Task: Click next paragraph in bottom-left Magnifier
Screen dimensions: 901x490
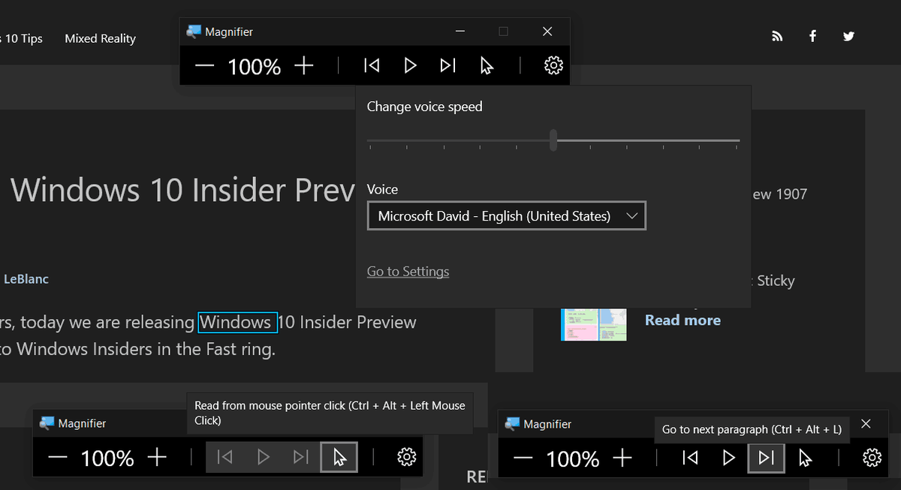Action: click(301, 457)
